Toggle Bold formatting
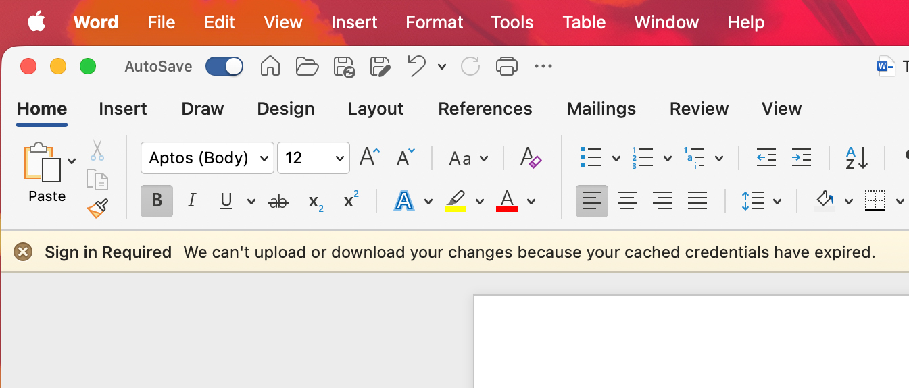The image size is (909, 388). click(x=157, y=201)
